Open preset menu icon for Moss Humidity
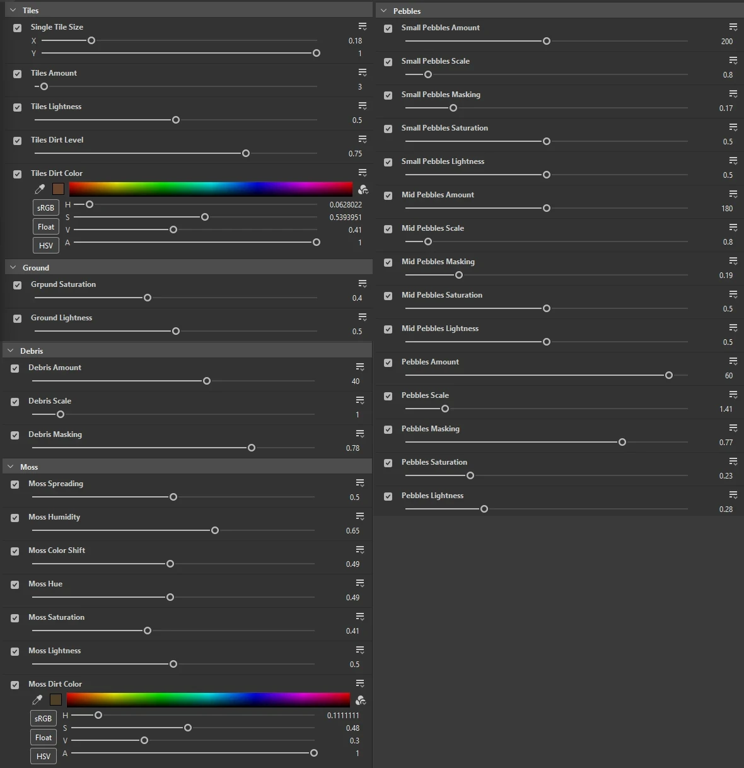The width and height of the screenshot is (744, 768). tap(360, 516)
